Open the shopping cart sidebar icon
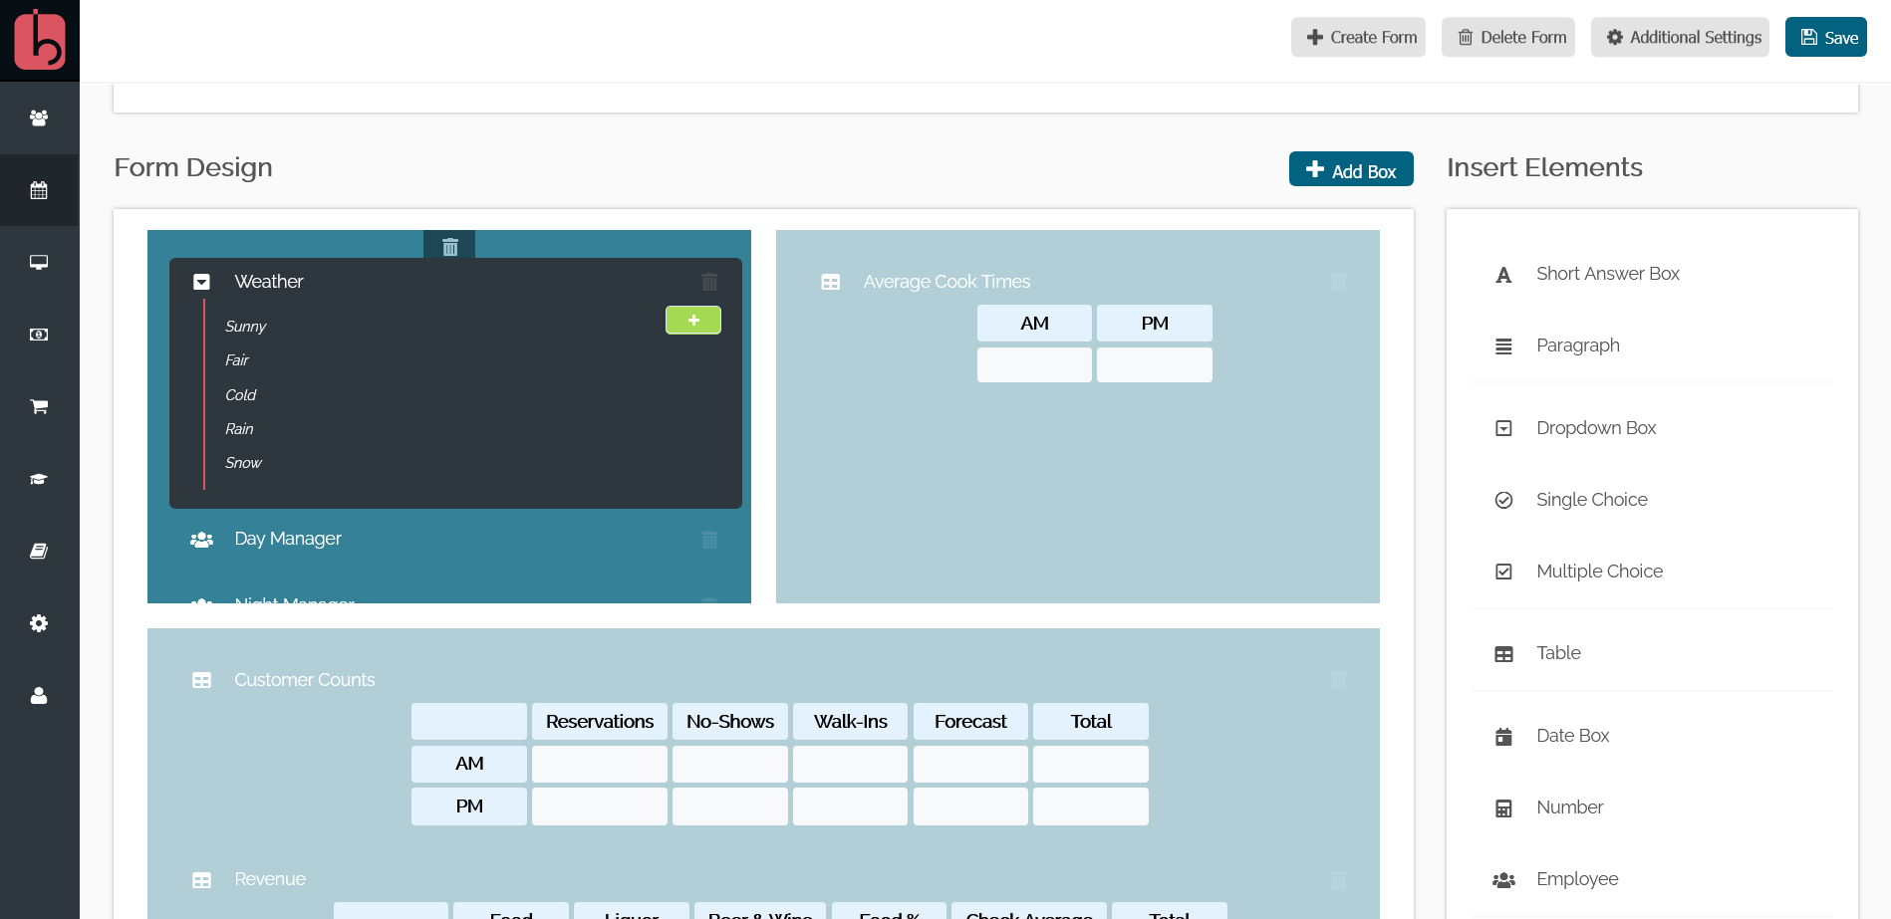The width and height of the screenshot is (1891, 919). pos(39,406)
